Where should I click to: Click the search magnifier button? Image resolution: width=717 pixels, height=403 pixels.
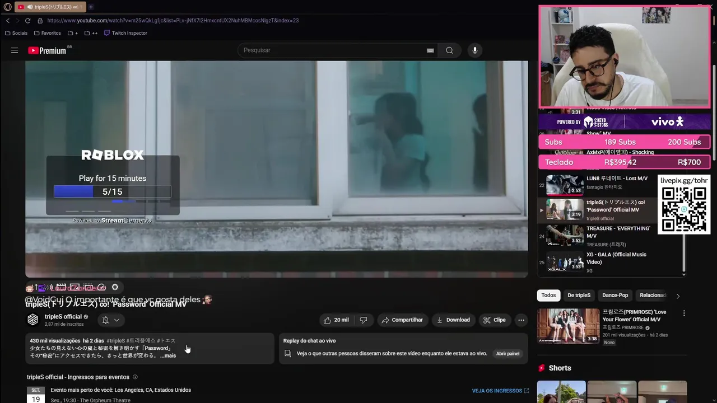coord(449,50)
